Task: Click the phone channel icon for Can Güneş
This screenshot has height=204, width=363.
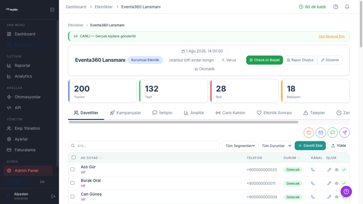Action: (313, 197)
